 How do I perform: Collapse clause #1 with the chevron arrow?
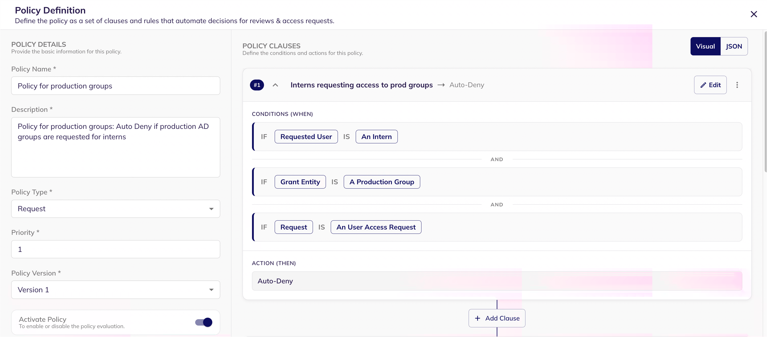(275, 85)
